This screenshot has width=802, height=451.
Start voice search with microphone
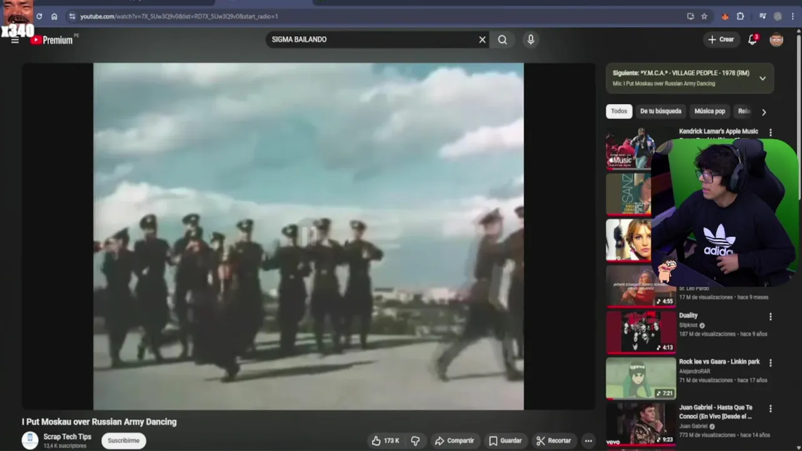pos(531,39)
